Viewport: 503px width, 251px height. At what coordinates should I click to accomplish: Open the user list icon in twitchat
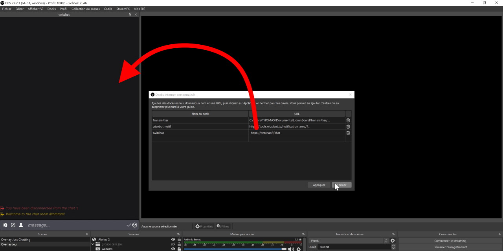point(21,225)
